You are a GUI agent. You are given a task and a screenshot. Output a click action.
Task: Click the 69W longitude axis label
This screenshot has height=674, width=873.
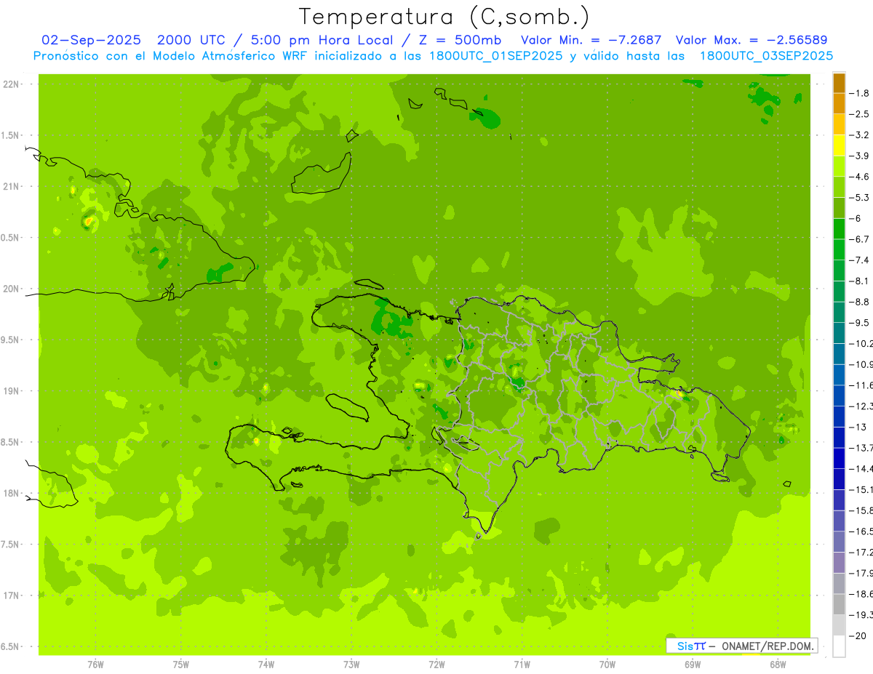[693, 664]
